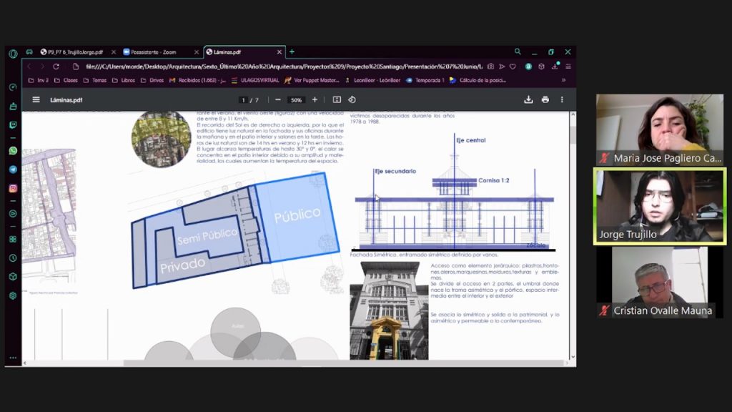Open Telegram from the sidebar
The height and width of the screenshot is (412, 732).
pos(13,170)
